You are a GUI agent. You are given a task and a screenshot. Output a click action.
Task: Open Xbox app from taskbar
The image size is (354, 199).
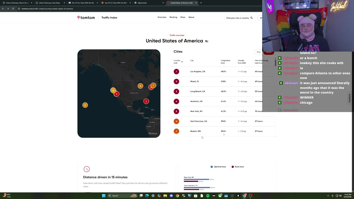220,196
